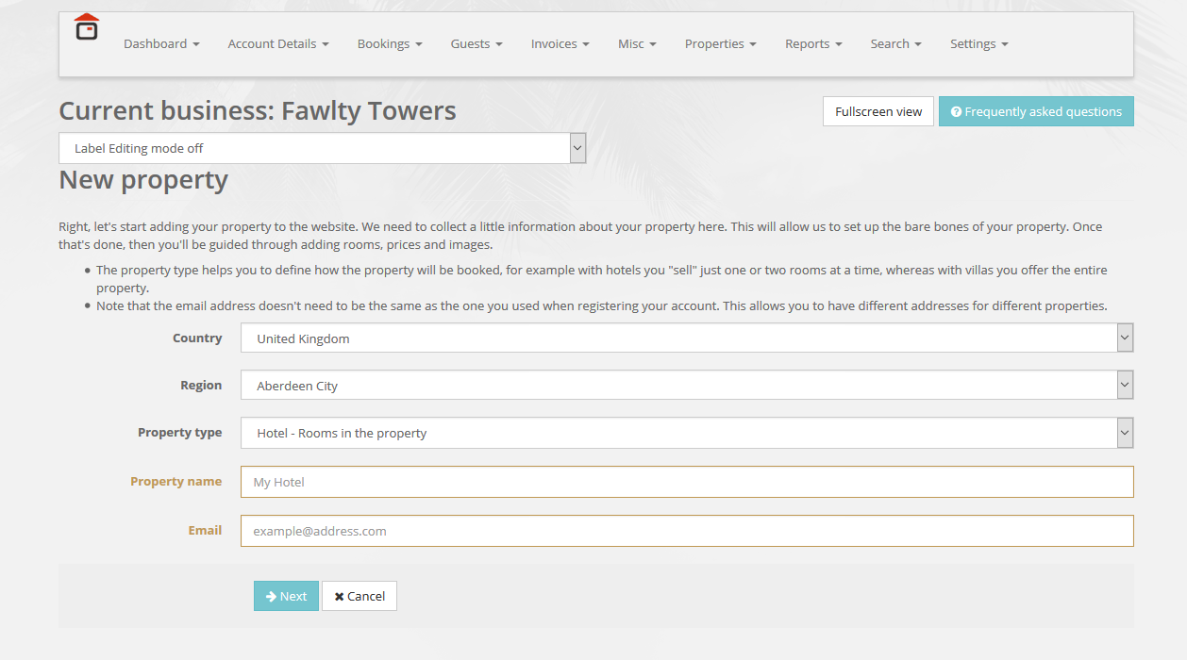
Task: Click the red house logo icon
Action: click(87, 27)
